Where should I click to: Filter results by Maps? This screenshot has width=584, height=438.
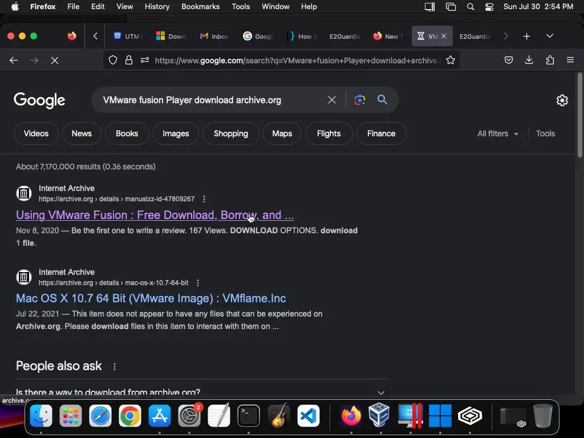click(x=282, y=133)
